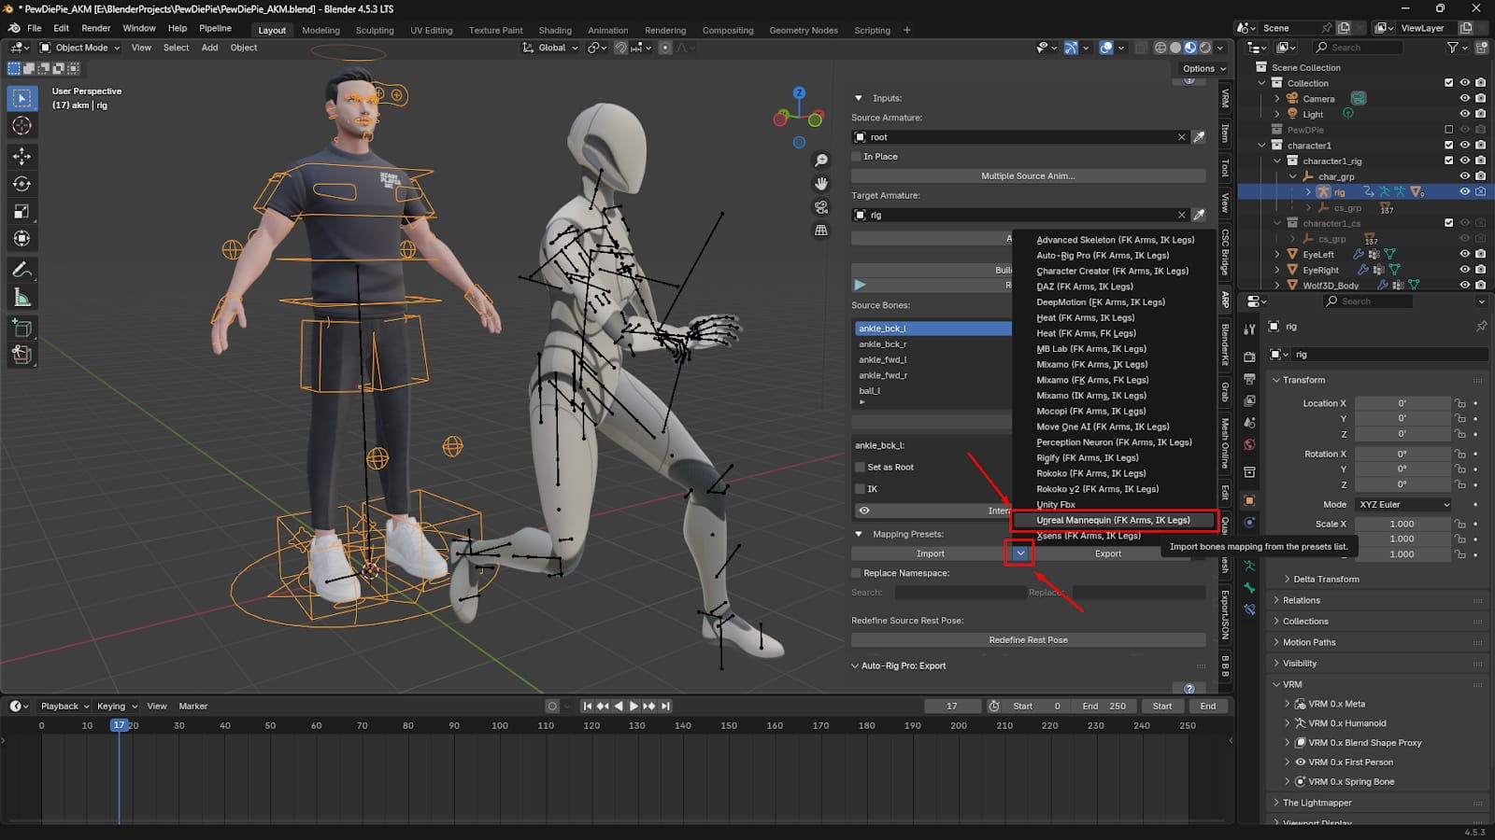
Task: Click eyedropper next to Source Armature
Action: [x=1199, y=137]
